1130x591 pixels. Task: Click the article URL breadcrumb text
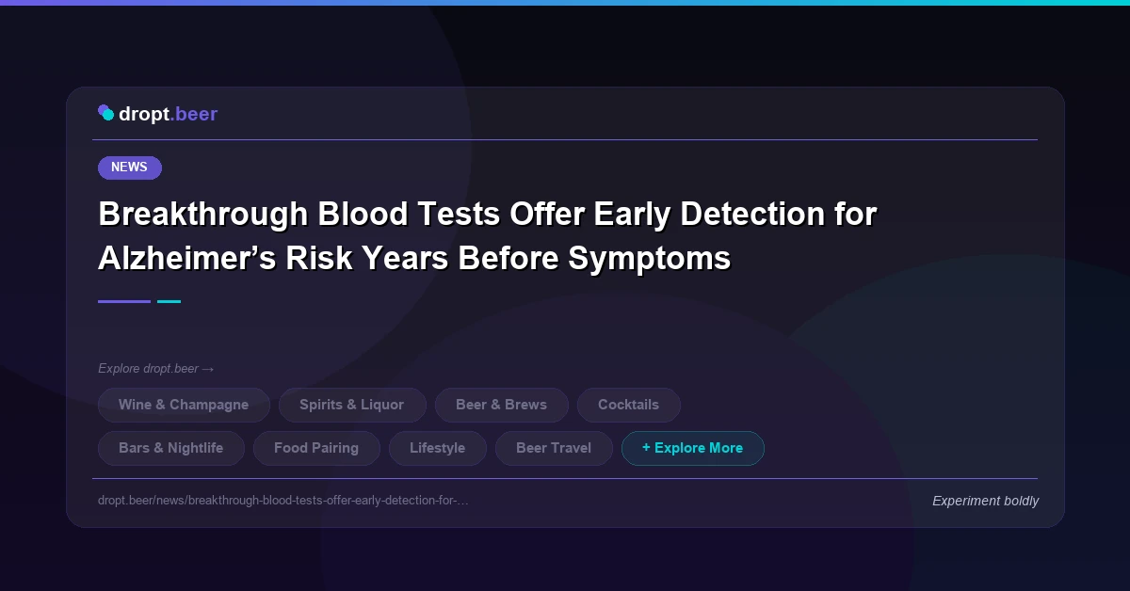(283, 501)
